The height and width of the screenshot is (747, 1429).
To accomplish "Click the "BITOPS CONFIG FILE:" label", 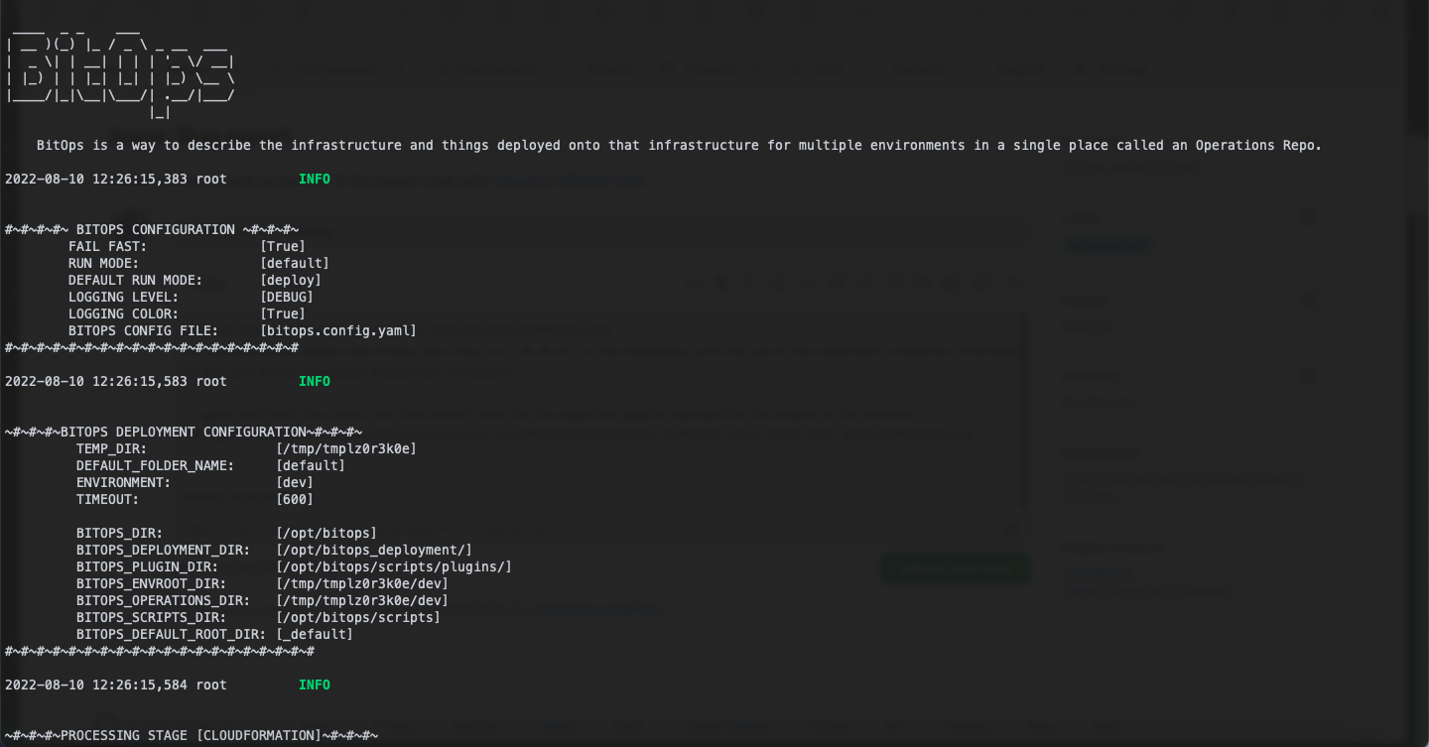I will [x=143, y=330].
